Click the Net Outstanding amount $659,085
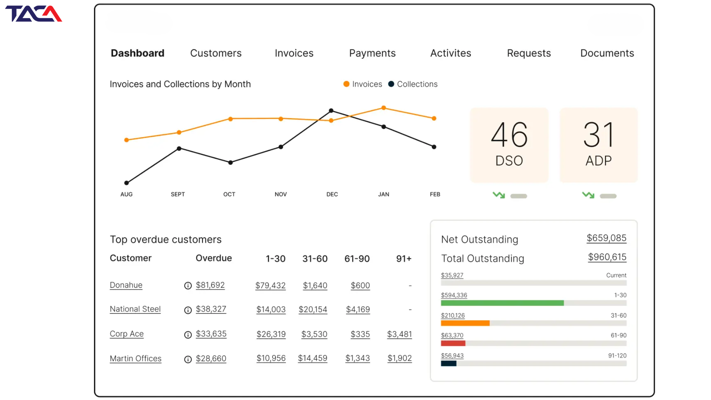This screenshot has height=400, width=711. coord(607,238)
